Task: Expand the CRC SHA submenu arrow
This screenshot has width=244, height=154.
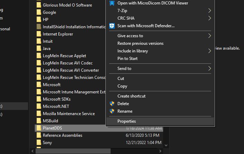Action: click(x=209, y=18)
